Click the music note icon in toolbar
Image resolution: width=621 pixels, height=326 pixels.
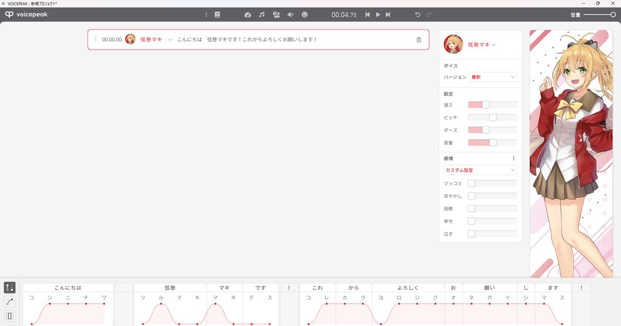pos(262,14)
